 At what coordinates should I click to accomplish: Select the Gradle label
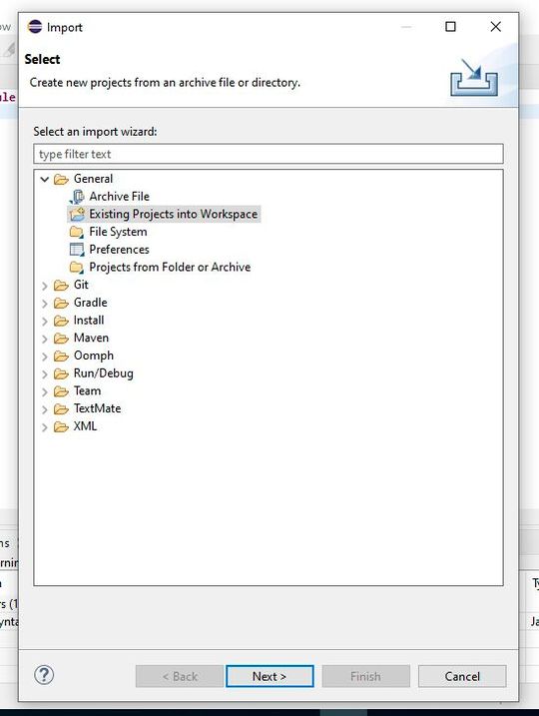[x=91, y=303]
